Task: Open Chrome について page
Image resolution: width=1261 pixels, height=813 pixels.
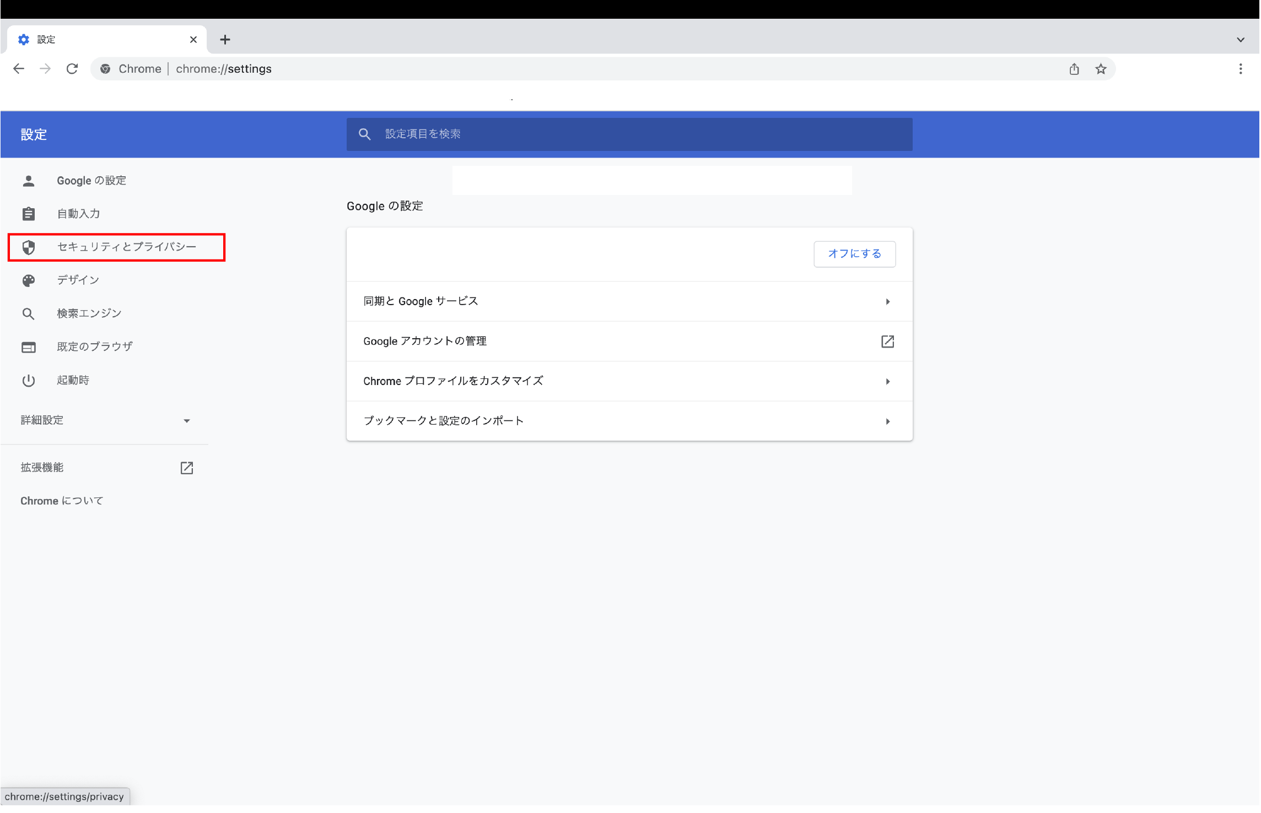Action: point(62,501)
